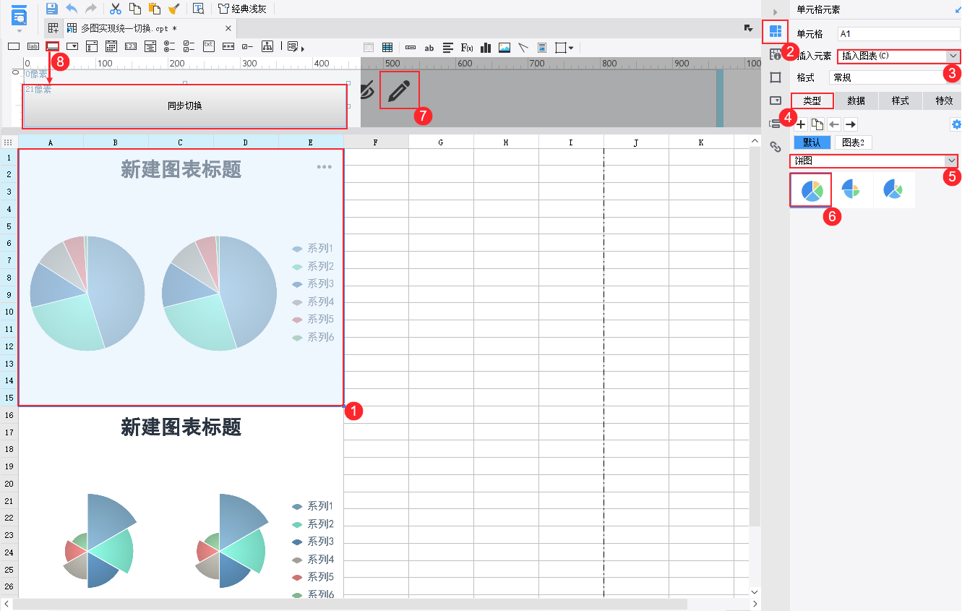Open the hyperlink panel icon
962x611 pixels.
coord(776,147)
